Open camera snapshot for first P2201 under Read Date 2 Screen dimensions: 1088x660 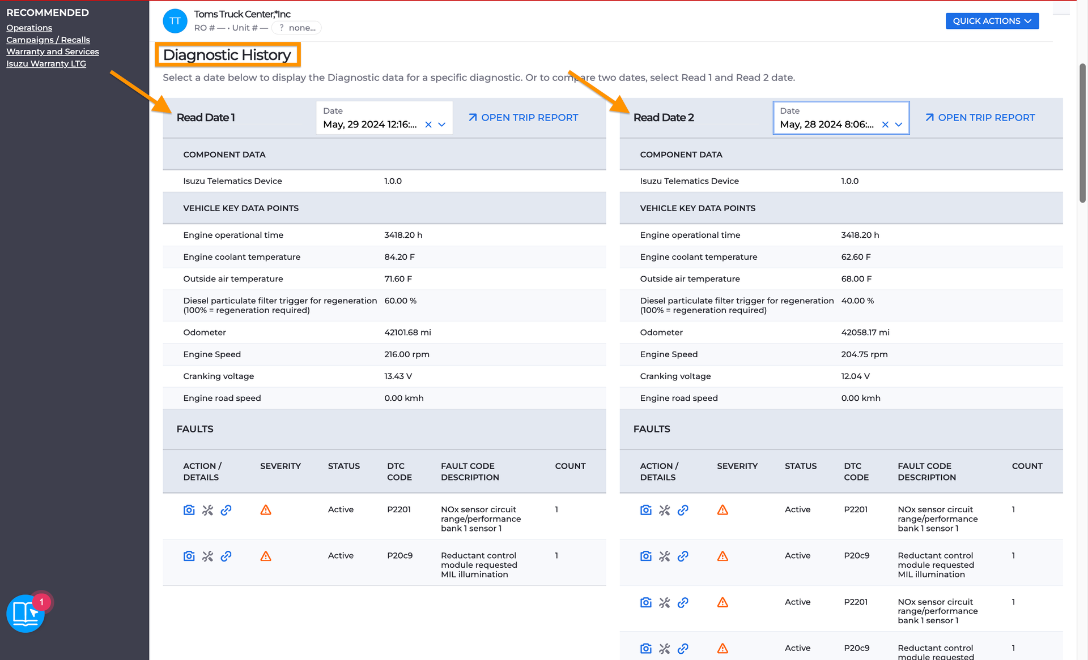pos(646,510)
